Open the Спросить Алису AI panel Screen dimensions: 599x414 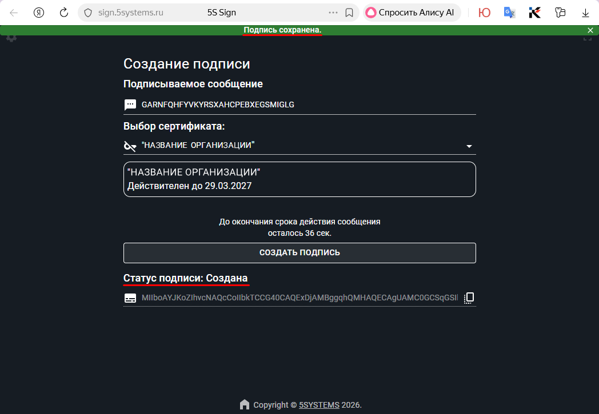pyautogui.click(x=411, y=12)
